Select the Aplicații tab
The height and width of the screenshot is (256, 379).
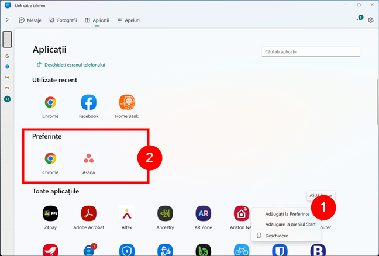tap(97, 20)
